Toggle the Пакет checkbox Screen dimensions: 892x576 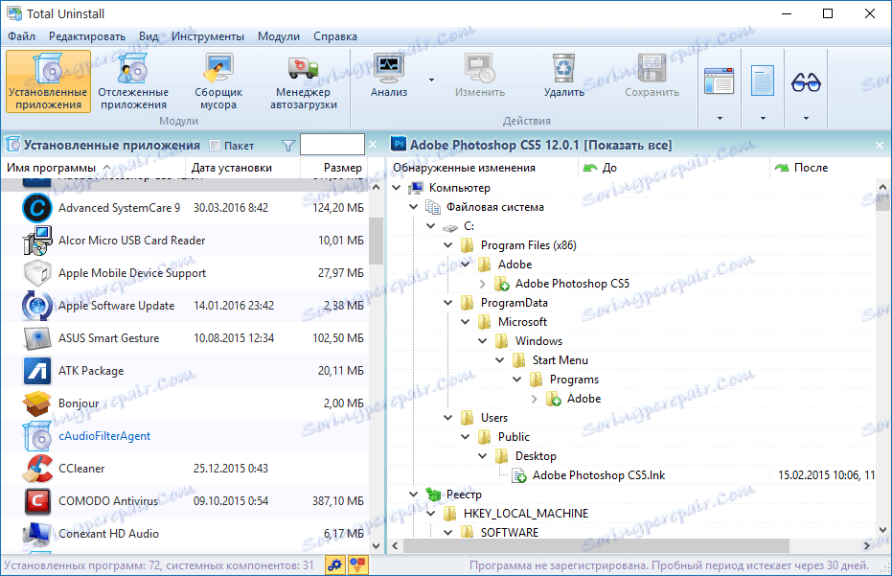pos(215,146)
